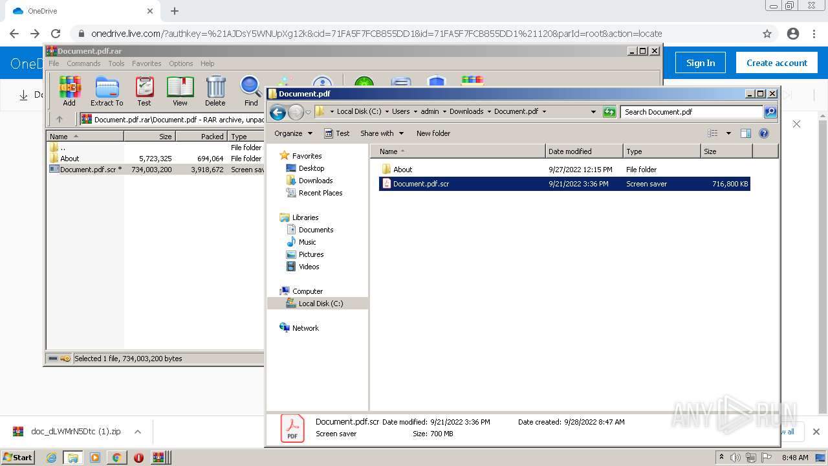Click the Search Document.pdf field
The image size is (828, 466).
click(692, 111)
